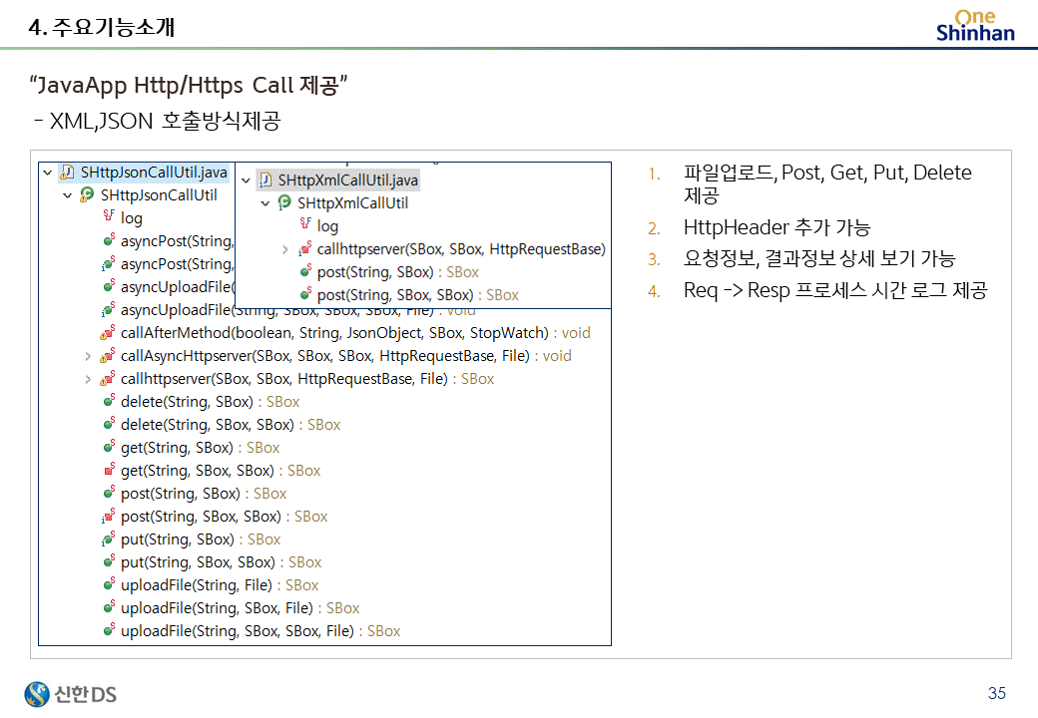The height and width of the screenshot is (718, 1038).
Task: Click JSON outline post(String, SBox) : SBox icon
Action: pyautogui.click(x=109, y=493)
